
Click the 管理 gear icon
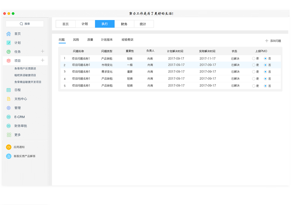tap(9, 108)
